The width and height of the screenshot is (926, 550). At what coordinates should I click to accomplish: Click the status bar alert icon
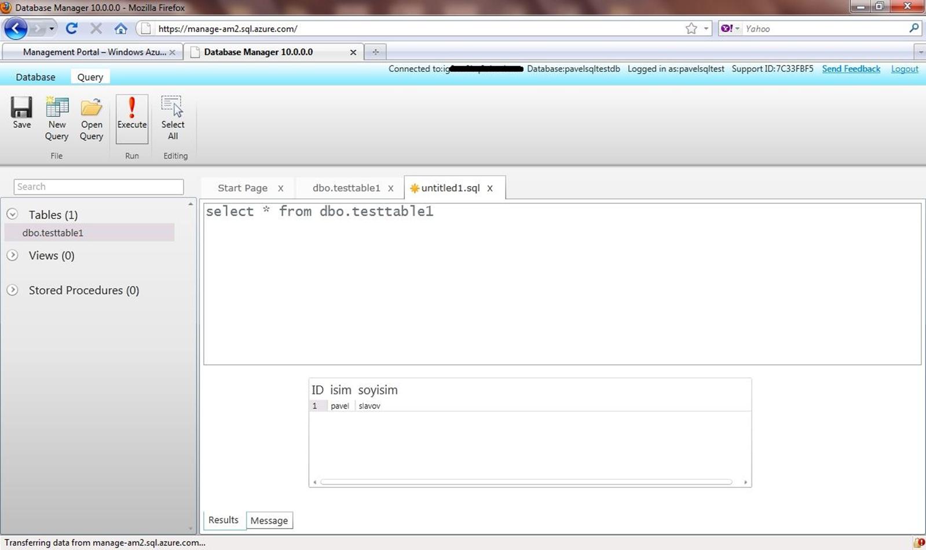(919, 543)
